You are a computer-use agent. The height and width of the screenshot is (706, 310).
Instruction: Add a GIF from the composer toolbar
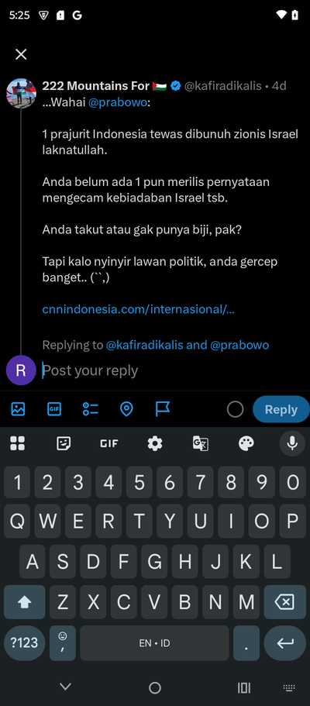pos(54,409)
